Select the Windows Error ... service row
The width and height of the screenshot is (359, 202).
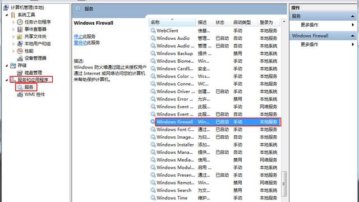(x=215, y=99)
